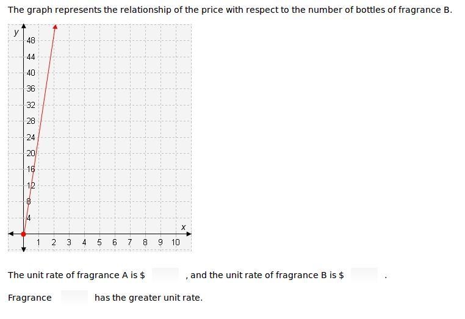Select the 36 tick label on y-axis
465x319 pixels.
31,88
